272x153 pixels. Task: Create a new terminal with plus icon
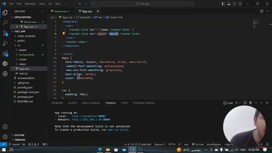pos(236,103)
